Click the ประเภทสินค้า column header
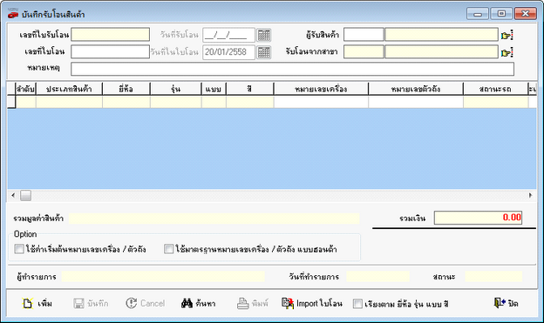 click(69, 89)
